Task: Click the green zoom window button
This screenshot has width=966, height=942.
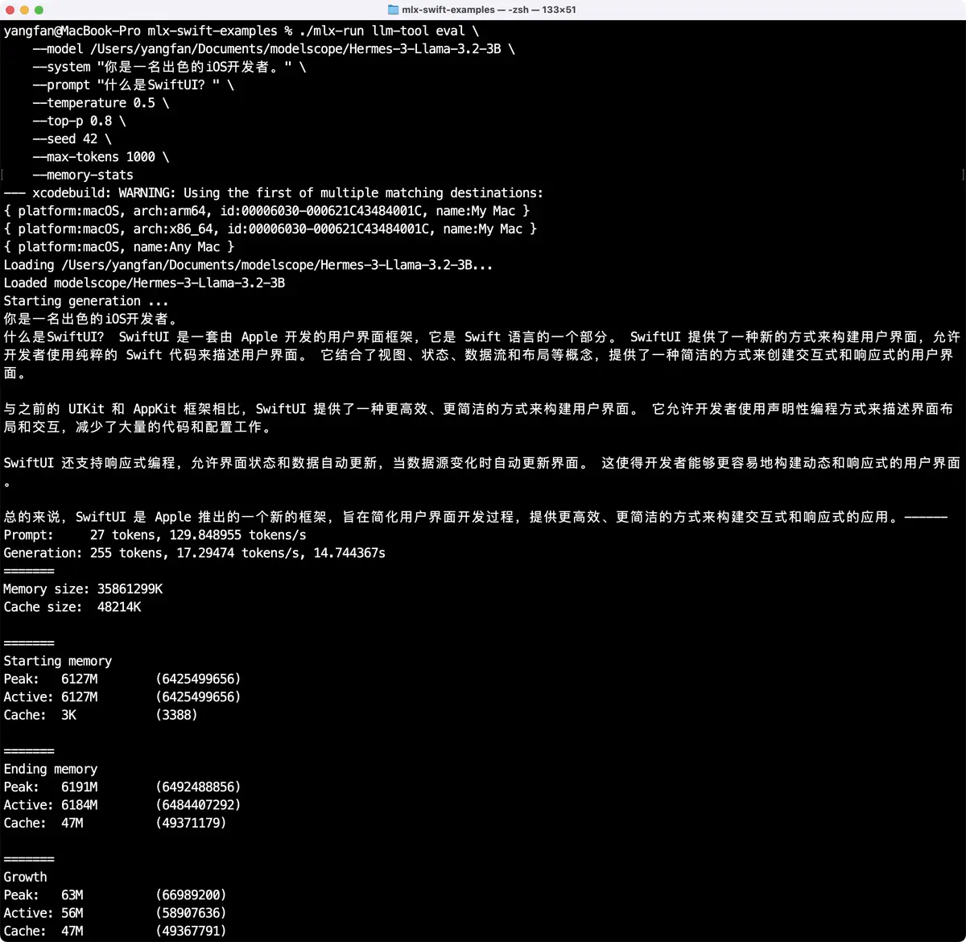Action: click(x=39, y=10)
